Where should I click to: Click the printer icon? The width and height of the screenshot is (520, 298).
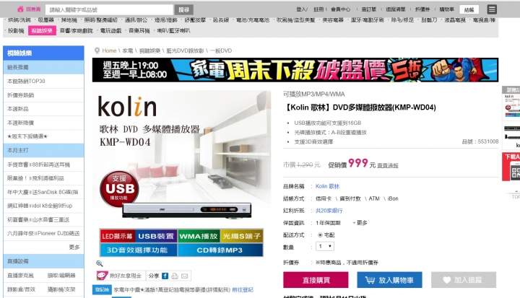[175, 276]
